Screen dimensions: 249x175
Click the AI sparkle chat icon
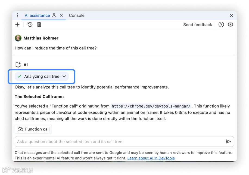18,65
